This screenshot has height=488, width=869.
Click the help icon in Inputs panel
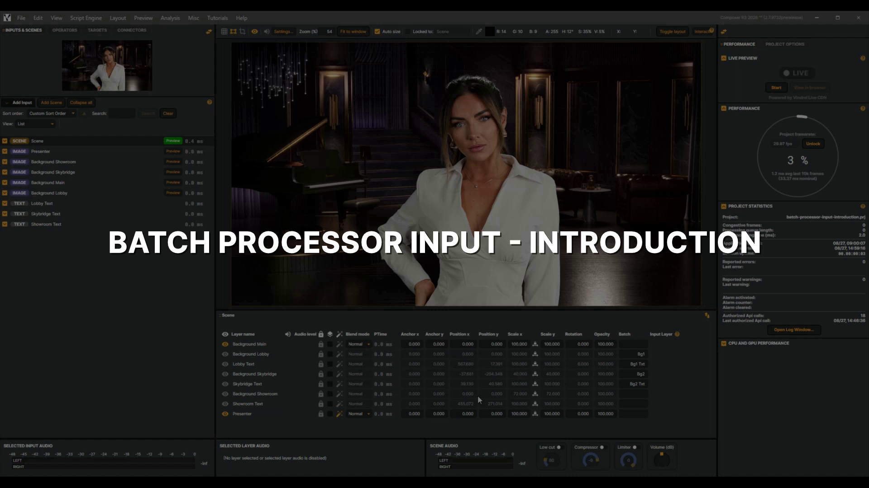pyautogui.click(x=210, y=102)
